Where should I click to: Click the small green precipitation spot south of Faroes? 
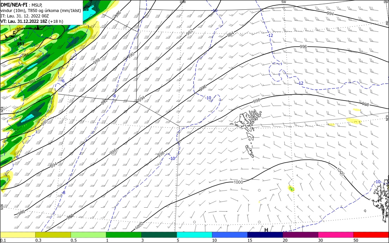291,189
